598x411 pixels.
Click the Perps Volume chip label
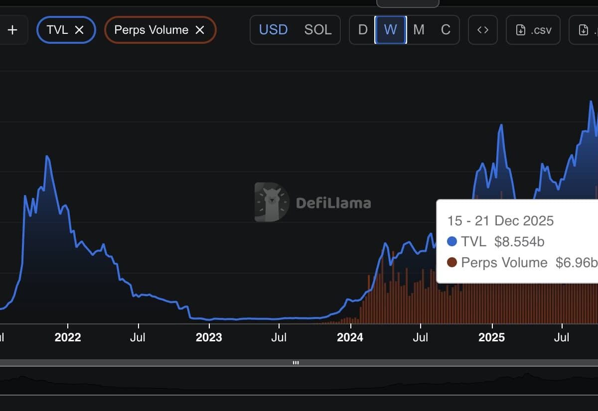click(151, 30)
